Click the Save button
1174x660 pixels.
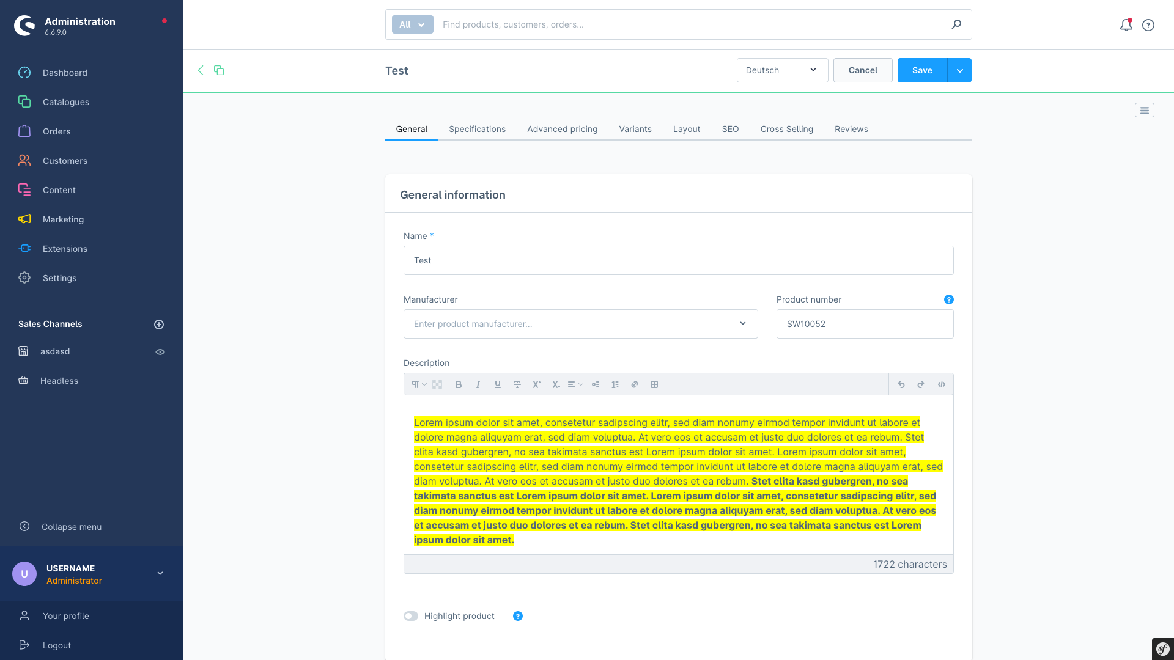click(923, 70)
